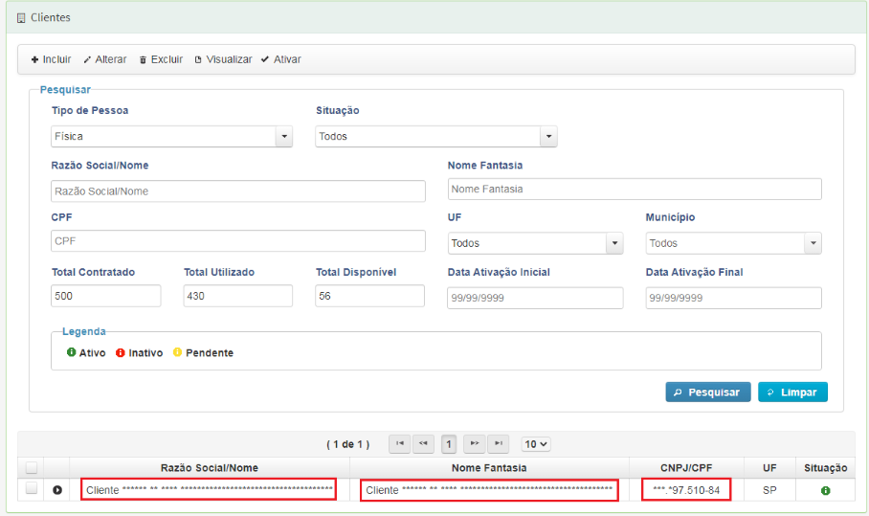This screenshot has height=516, width=869.
Task: Open the Situação dropdown
Action: click(436, 136)
